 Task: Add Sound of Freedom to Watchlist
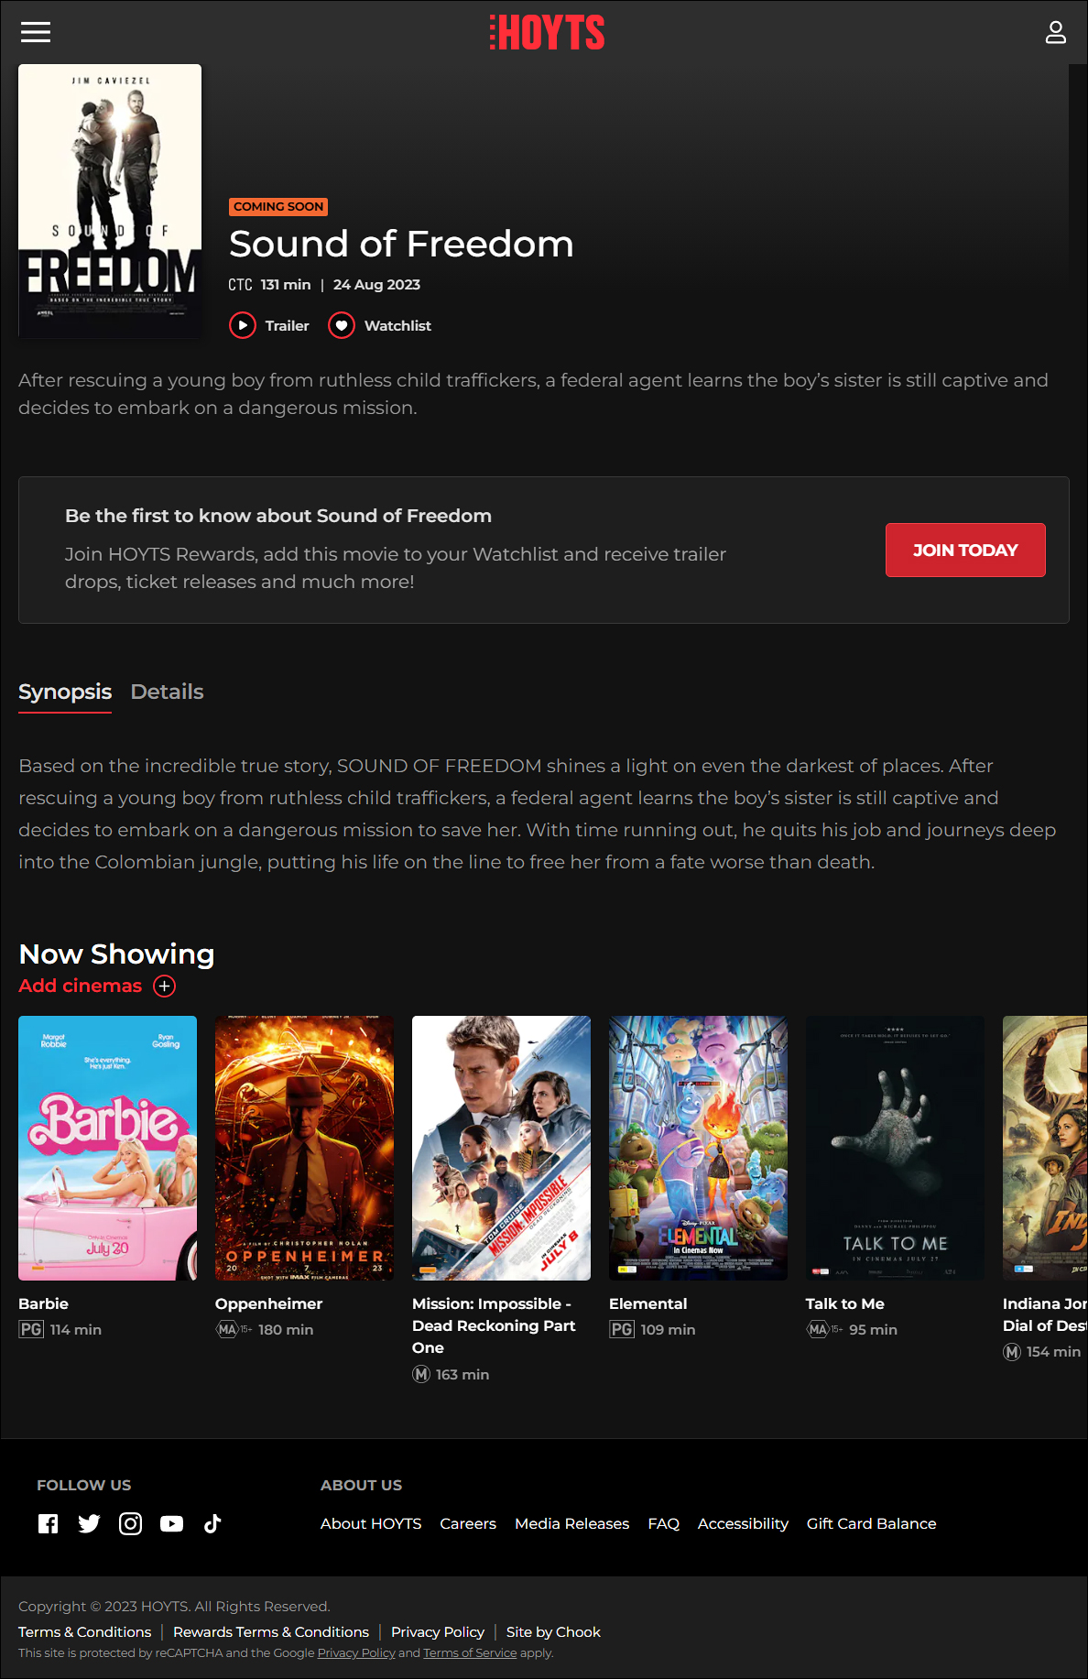[380, 325]
